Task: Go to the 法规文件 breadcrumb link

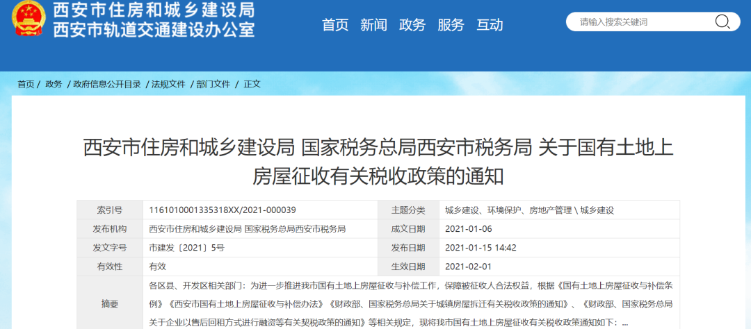Action: [168, 84]
